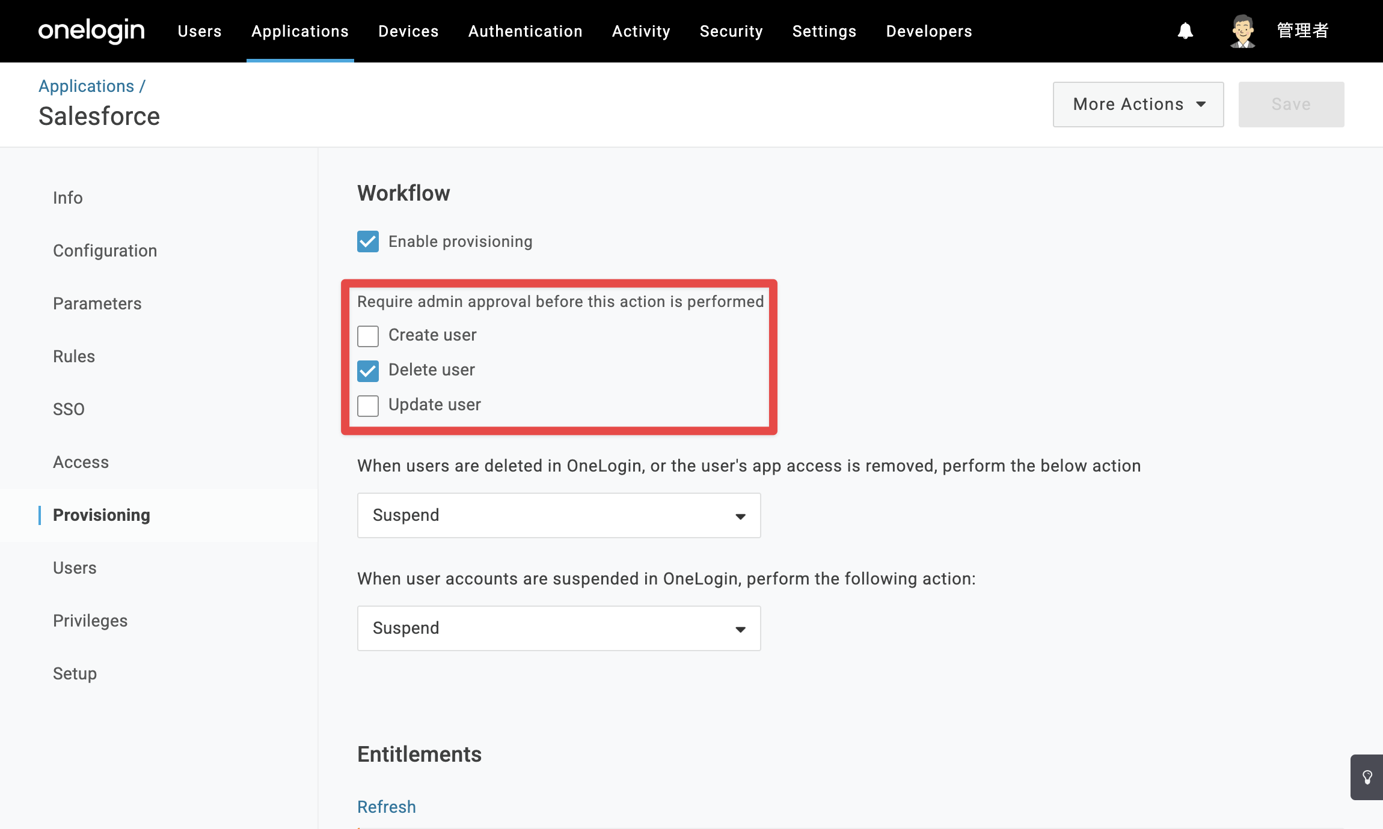Click the Save button

tap(1292, 105)
